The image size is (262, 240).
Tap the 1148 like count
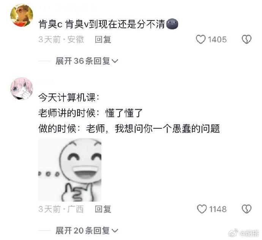point(218,209)
